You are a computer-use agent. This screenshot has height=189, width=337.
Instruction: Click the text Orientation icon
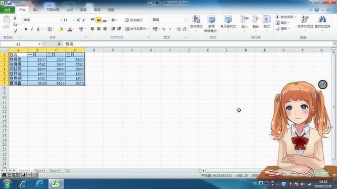pos(113,20)
